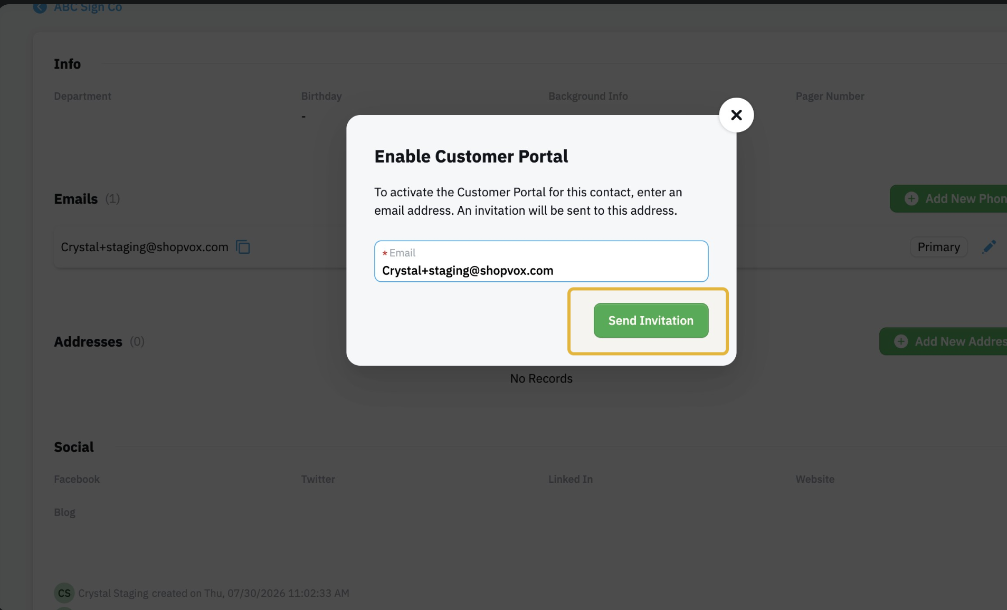
Task: Select the Primary badge on email row
Action: point(938,247)
